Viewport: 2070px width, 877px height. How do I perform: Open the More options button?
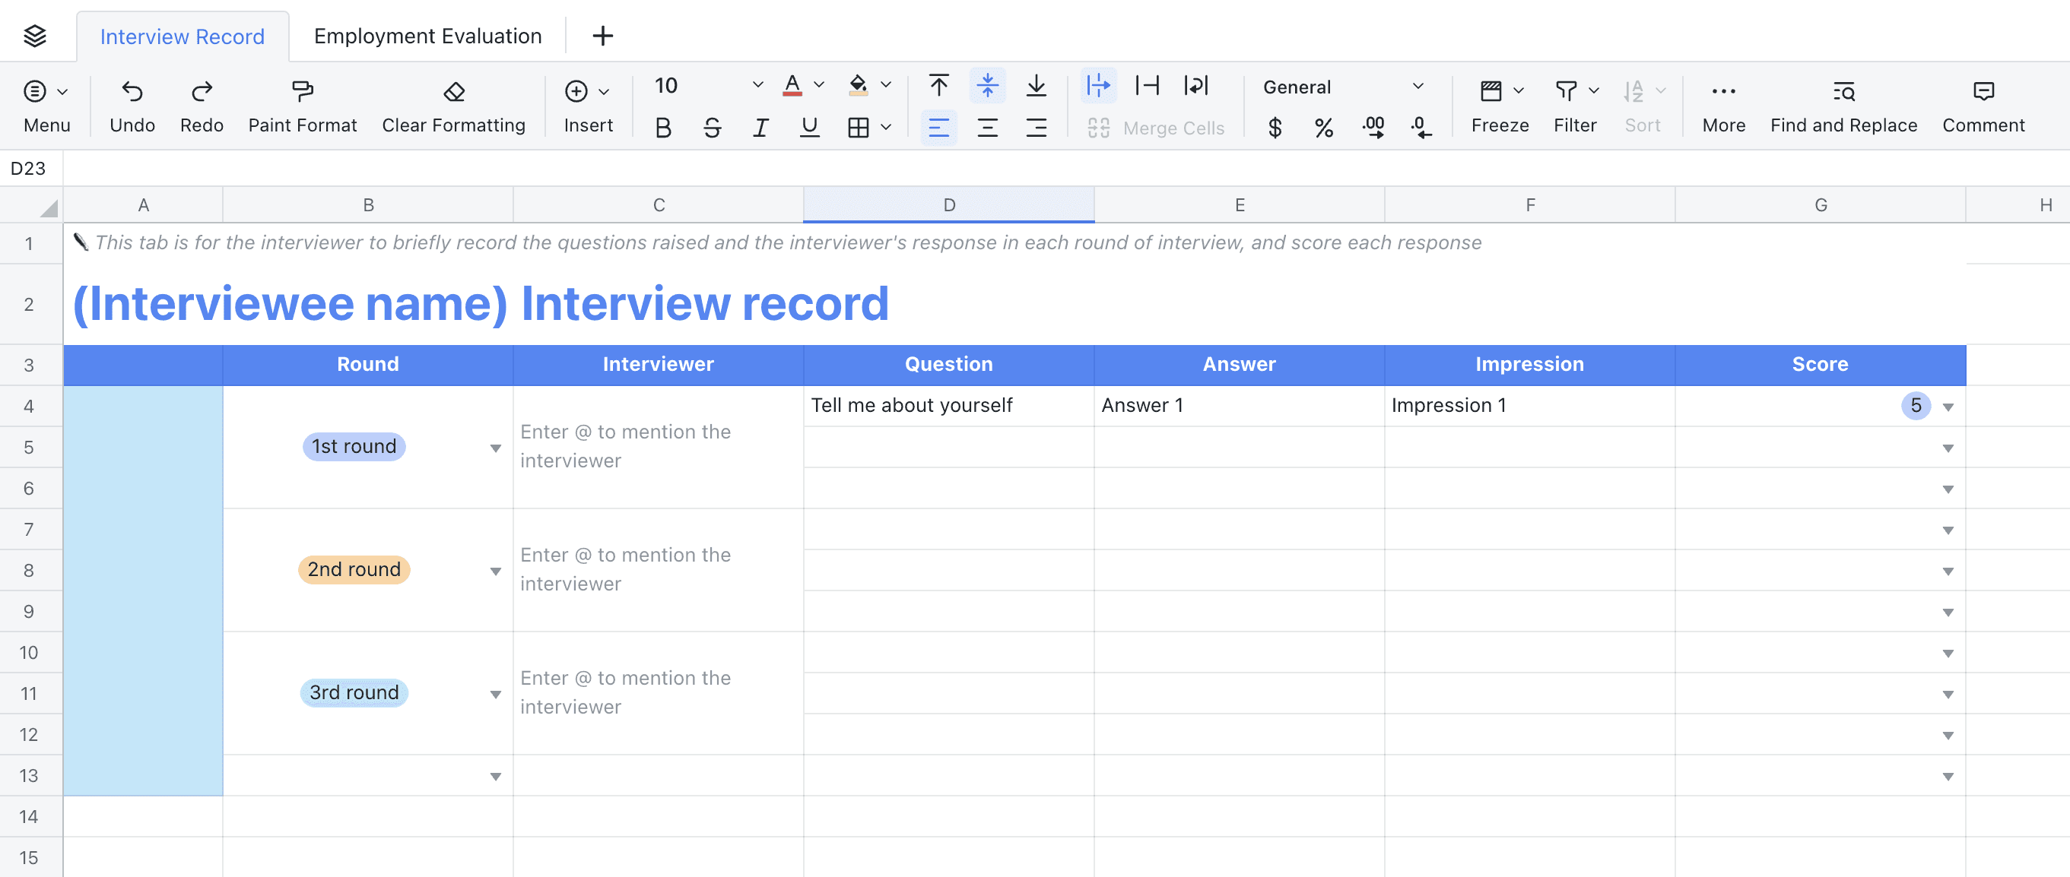1724,91
